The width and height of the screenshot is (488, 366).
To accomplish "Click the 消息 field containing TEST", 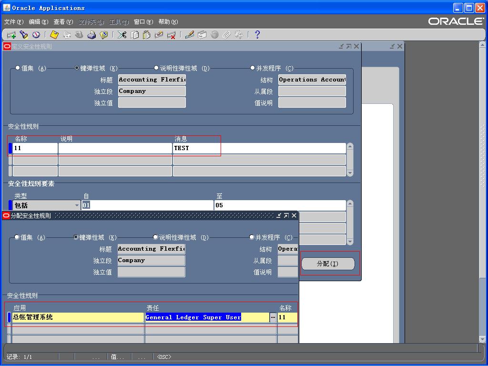I will 259,148.
